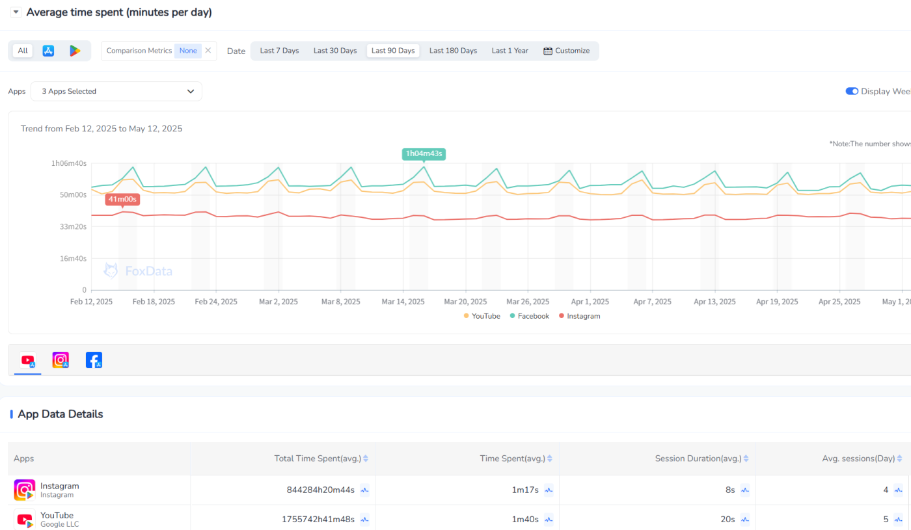Show trend for YouTube time spent 1m40s

tap(549, 520)
